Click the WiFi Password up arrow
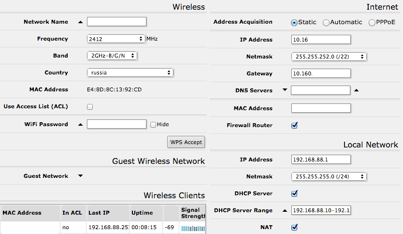Viewport: 403px width, 234px height. tap(80, 124)
